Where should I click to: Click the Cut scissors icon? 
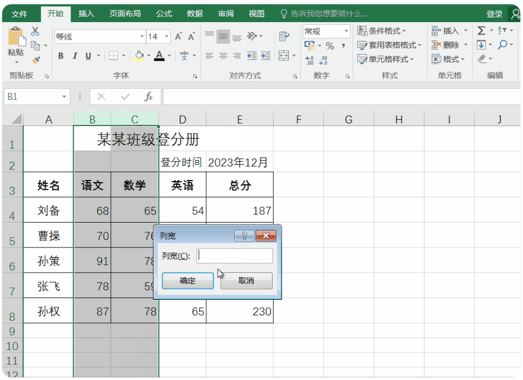36,31
